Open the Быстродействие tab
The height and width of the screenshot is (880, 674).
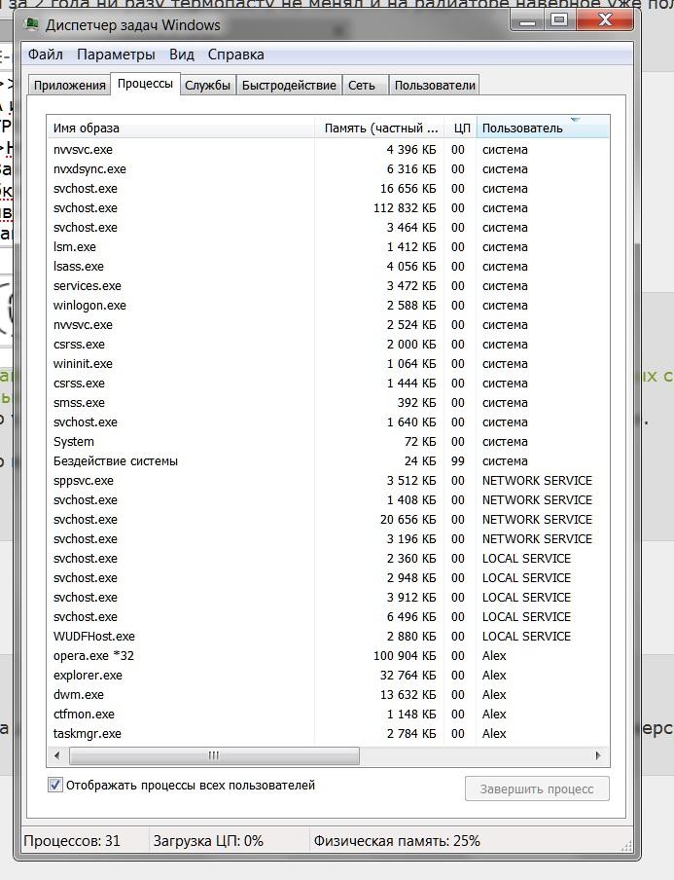click(289, 86)
